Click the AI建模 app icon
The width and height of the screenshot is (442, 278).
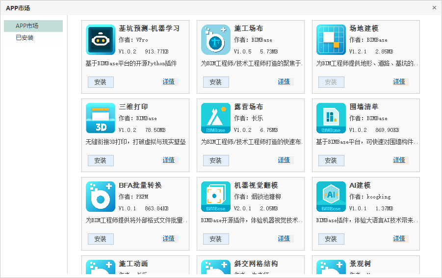pos(331,197)
